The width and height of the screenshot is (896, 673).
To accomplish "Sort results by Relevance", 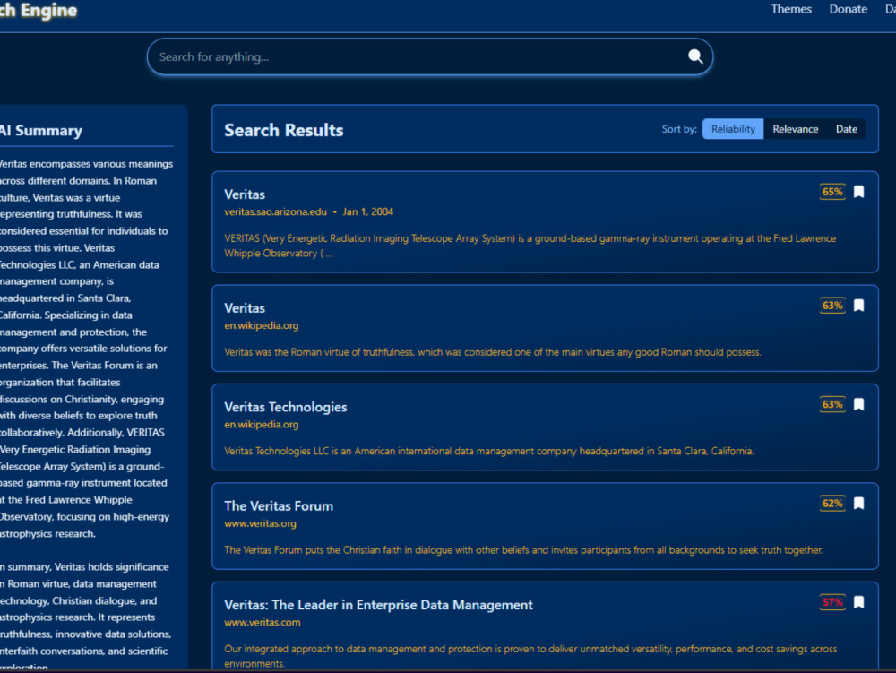I will coord(795,129).
